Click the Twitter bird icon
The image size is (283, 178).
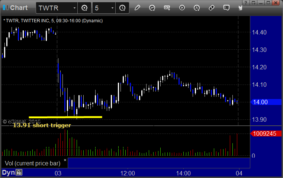(x=240, y=8)
